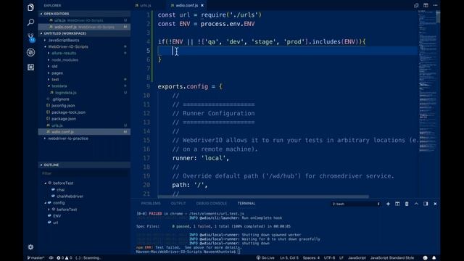Collapse the top-level beforeTest outline symbol
This screenshot has width=464, height=261.
(x=46, y=183)
